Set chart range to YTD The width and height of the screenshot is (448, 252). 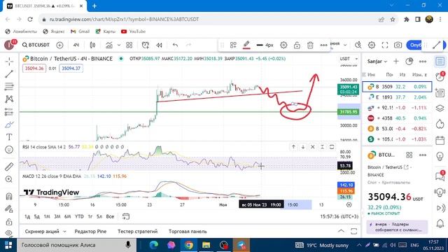(79, 216)
